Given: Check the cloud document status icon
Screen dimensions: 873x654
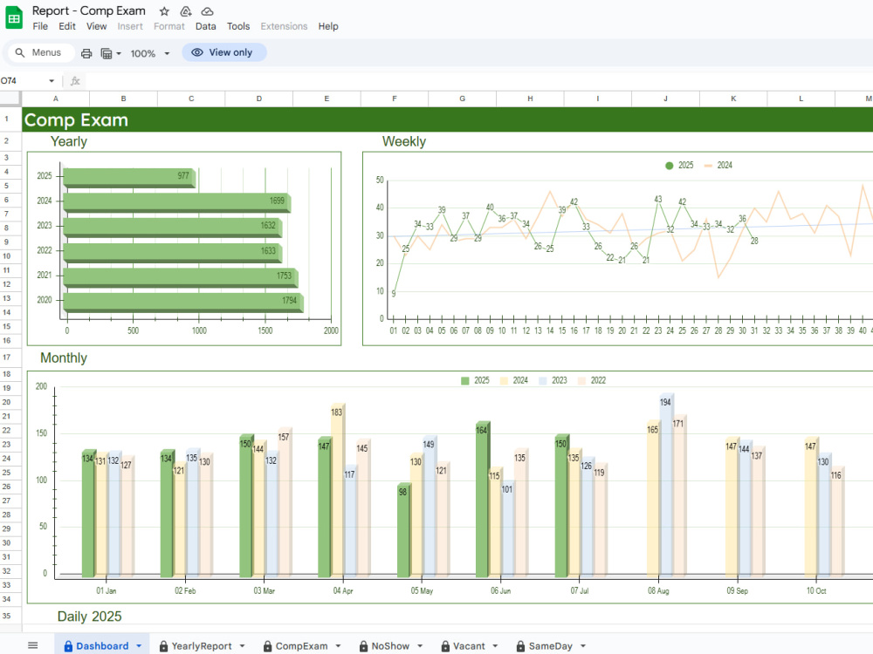Looking at the screenshot, I should (207, 11).
